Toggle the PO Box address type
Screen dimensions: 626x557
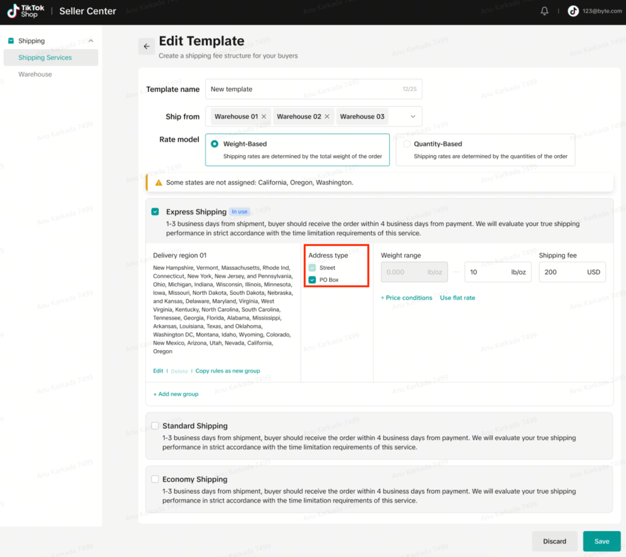click(x=312, y=280)
